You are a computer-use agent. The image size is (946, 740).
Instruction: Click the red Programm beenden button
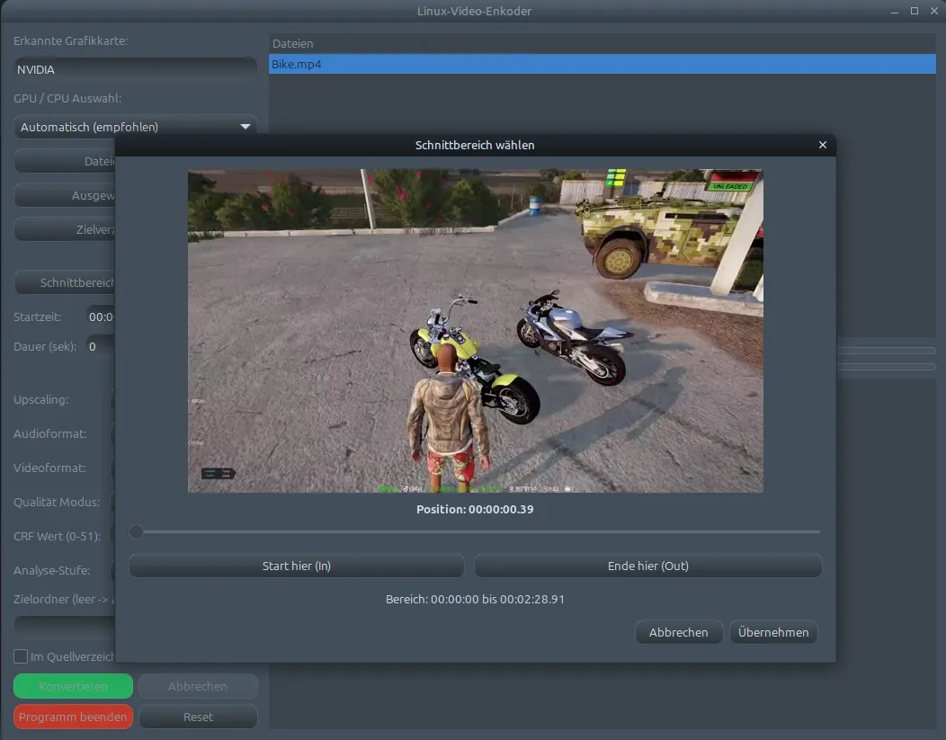point(73,718)
